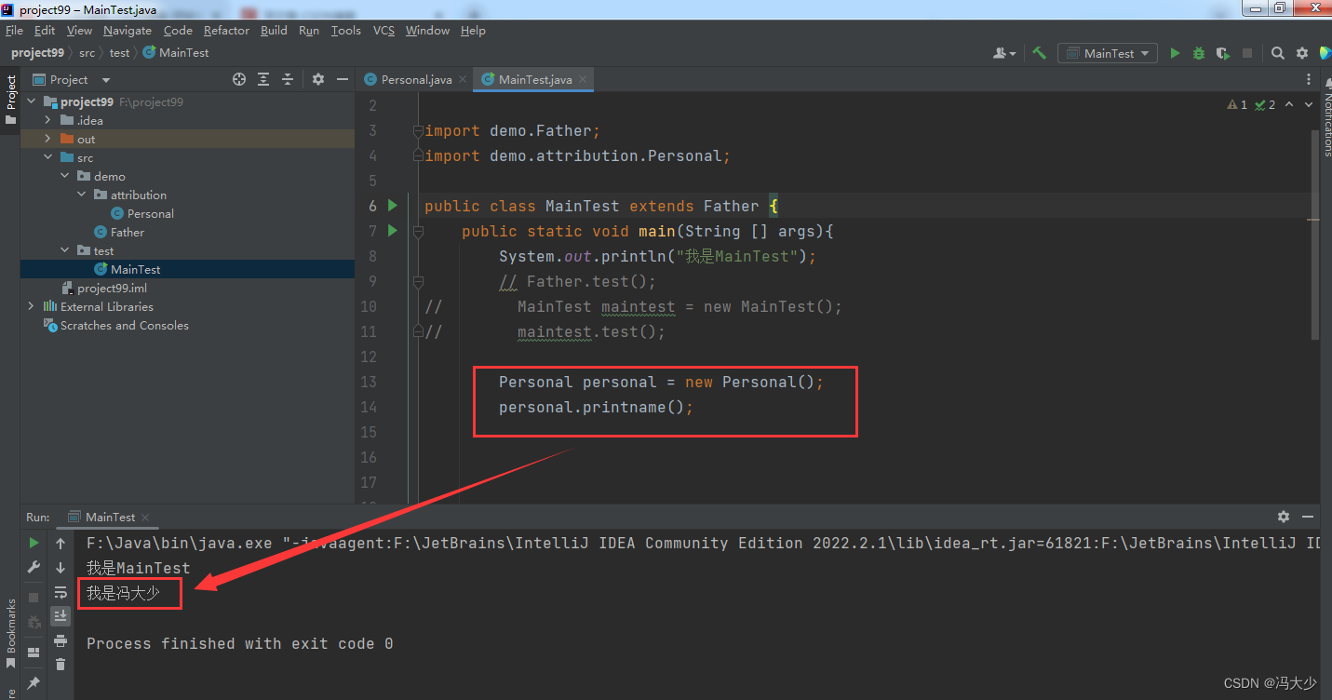This screenshot has height=700, width=1332.
Task: Pin the Run tab
Action: pos(34,683)
